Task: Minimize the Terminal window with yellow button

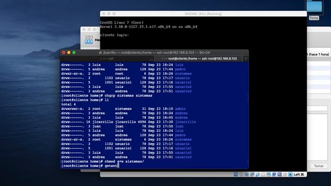Action: [69, 53]
